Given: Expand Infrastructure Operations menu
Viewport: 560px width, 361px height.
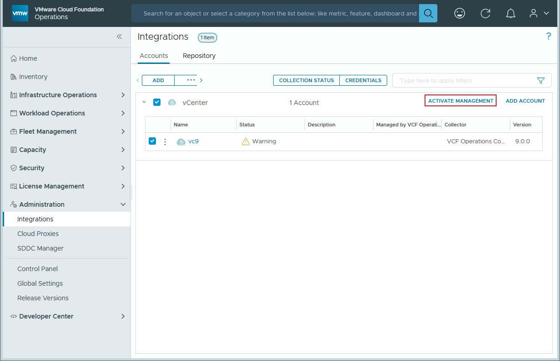Looking at the screenshot, I should 123,95.
